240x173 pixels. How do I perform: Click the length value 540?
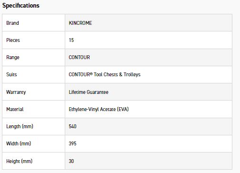click(x=72, y=126)
